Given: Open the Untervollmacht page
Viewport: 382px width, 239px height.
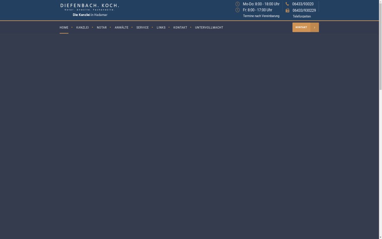Looking at the screenshot, I should pyautogui.click(x=209, y=28).
